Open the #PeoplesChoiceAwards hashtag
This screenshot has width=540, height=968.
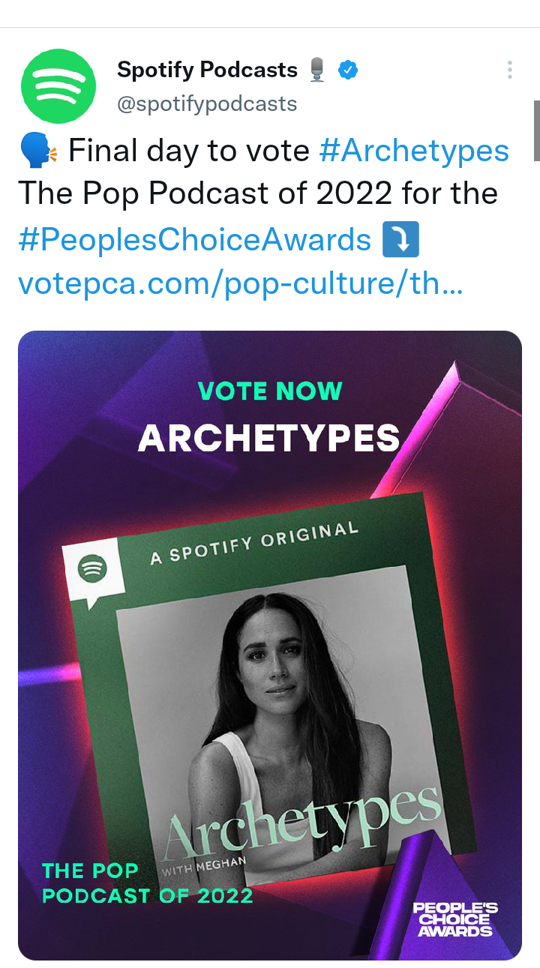pyautogui.click(x=194, y=240)
